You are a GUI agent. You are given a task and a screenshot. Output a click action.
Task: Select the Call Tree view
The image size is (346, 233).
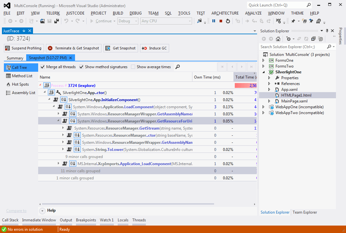21,68
